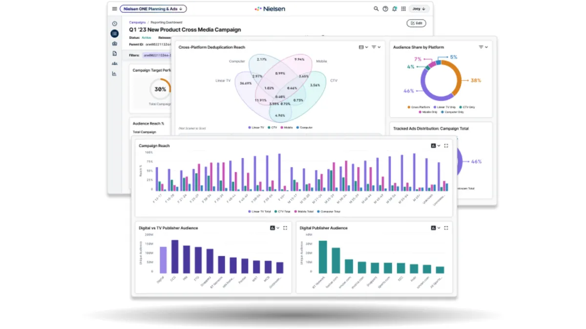This screenshot has height=329, width=586.
Task: Open the search icon in the top bar
Action: click(x=376, y=8)
